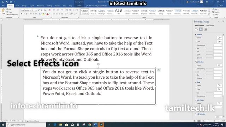
Task: Click the Numbering list icon
Action: [59, 10]
